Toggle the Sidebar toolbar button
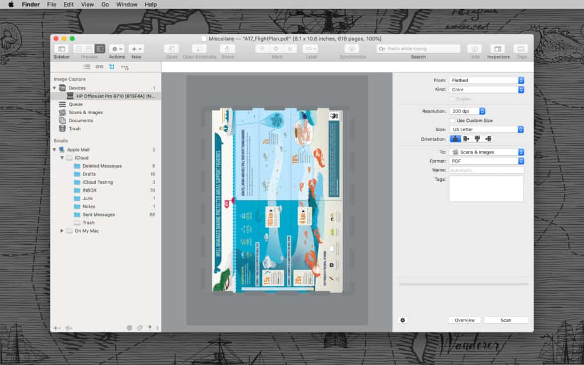The height and width of the screenshot is (365, 584). [x=62, y=49]
